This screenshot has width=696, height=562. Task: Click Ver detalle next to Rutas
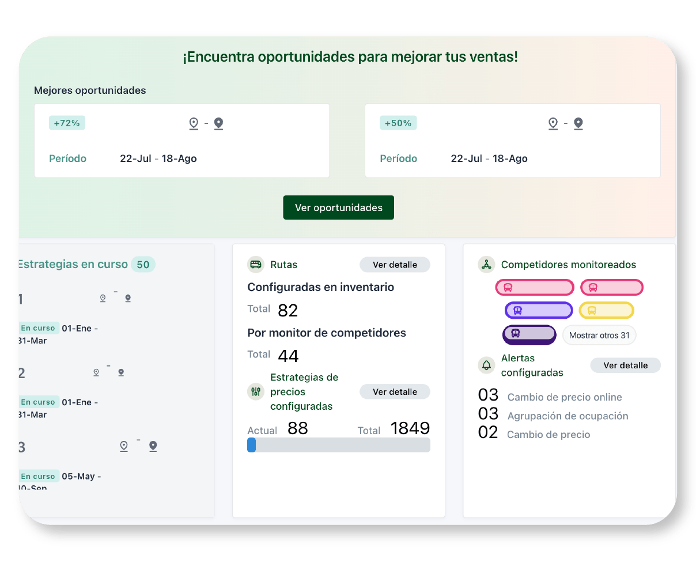395,265
